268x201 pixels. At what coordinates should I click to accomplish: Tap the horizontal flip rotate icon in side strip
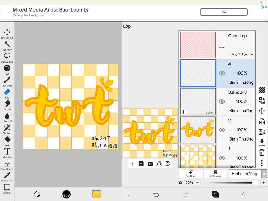coord(262,121)
